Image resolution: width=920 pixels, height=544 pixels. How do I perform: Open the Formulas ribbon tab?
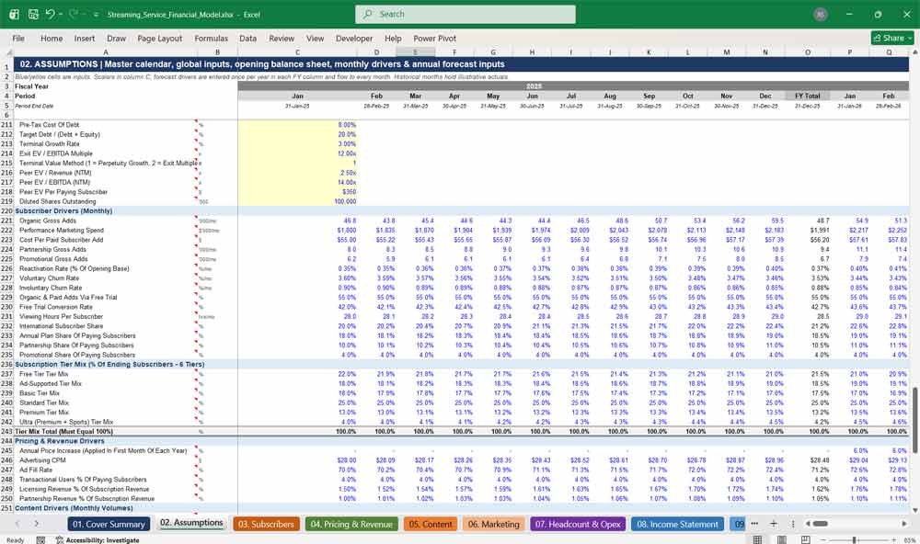(x=212, y=38)
